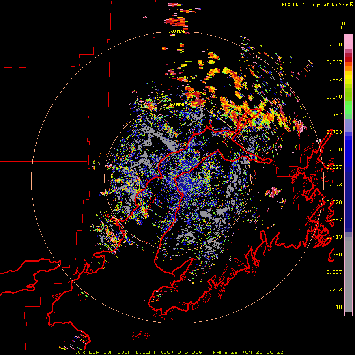Viewport: 355px width, 355px height.
Task: Click the 0.413 scale value
Action: (334, 237)
